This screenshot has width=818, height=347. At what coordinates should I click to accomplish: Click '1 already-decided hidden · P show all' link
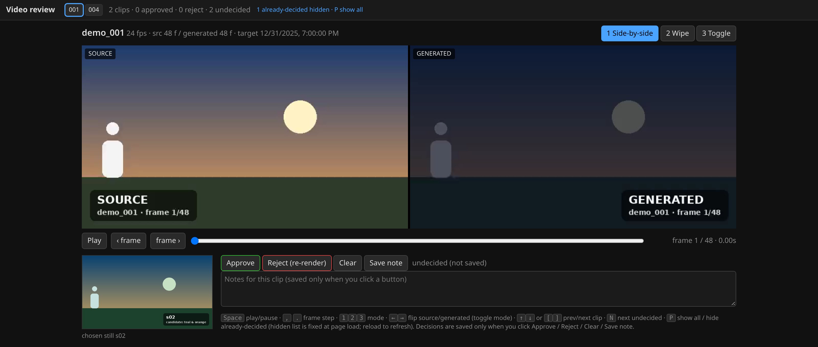coord(310,10)
